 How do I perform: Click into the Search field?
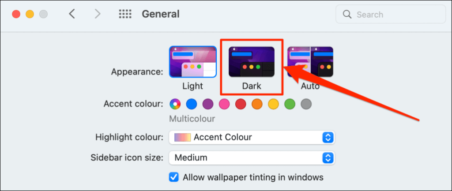pyautogui.click(x=393, y=15)
